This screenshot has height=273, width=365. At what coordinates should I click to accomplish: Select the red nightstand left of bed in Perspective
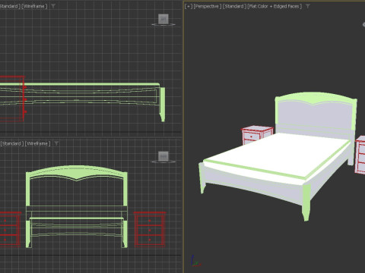point(256,135)
